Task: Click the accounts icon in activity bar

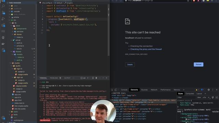Action: tap(3, 118)
